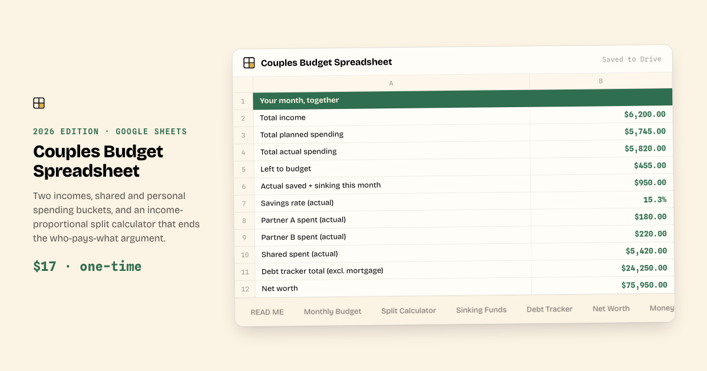Select the 'Total income' cell
Image resolution: width=707 pixels, height=371 pixels.
pyautogui.click(x=392, y=117)
